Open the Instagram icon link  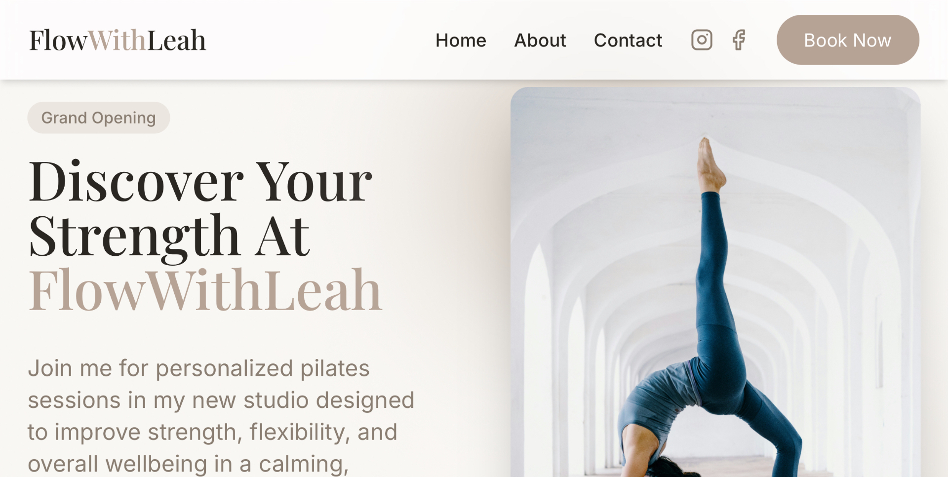click(x=702, y=40)
